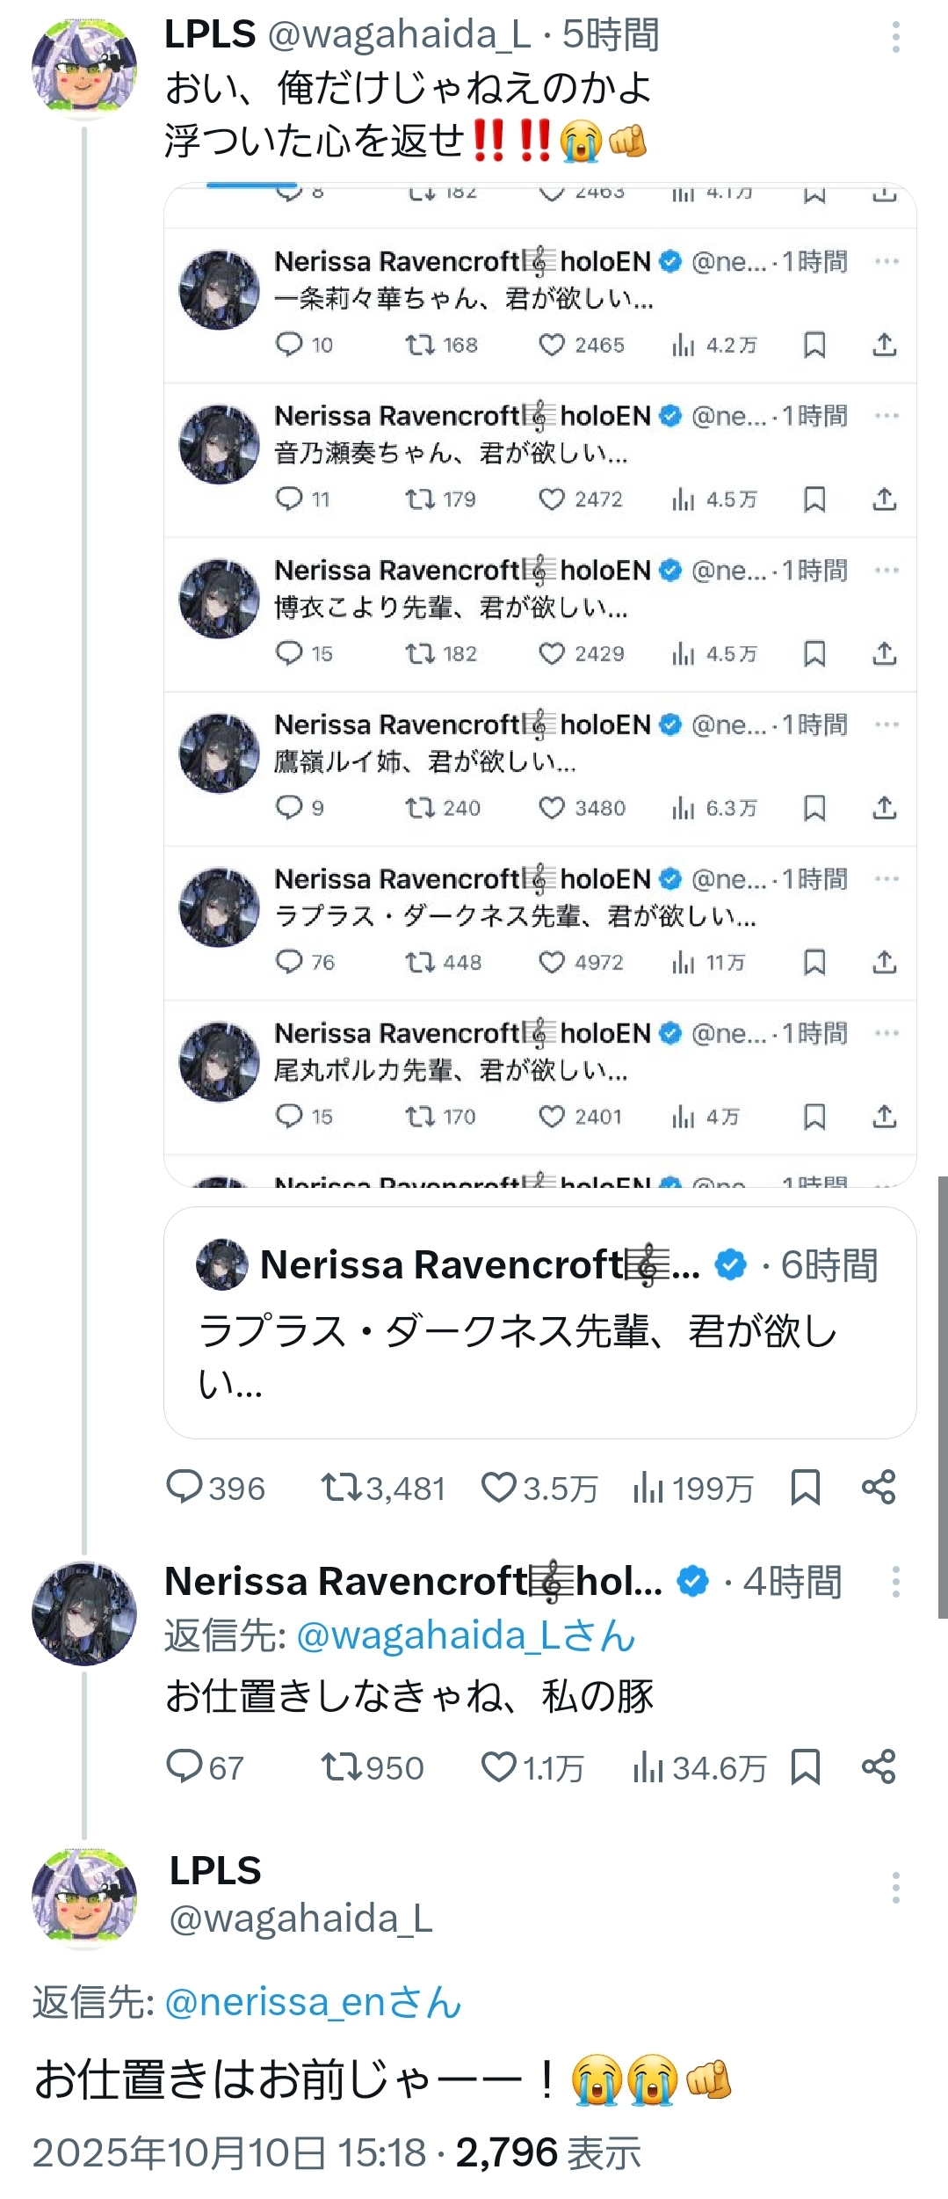Image resolution: width=948 pixels, height=2199 pixels.
Task: Open the @nerissa_en mention link
Action: (313, 2002)
